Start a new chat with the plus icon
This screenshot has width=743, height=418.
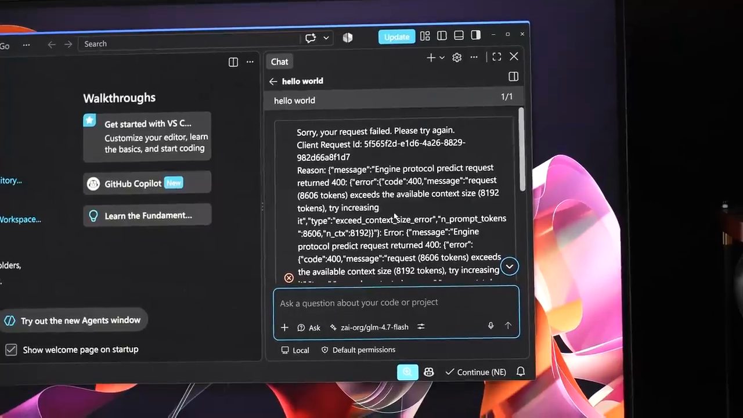431,57
